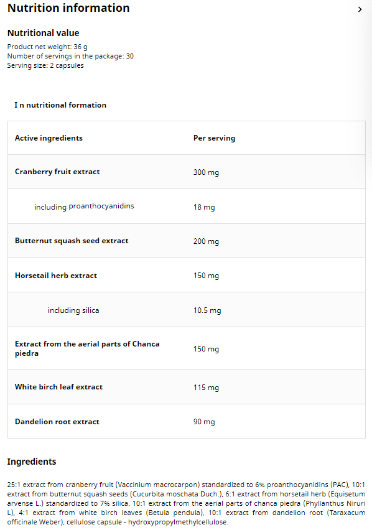This screenshot has width=372, height=530.
Task: Click the Nutrition information heading
Action: 68,8
